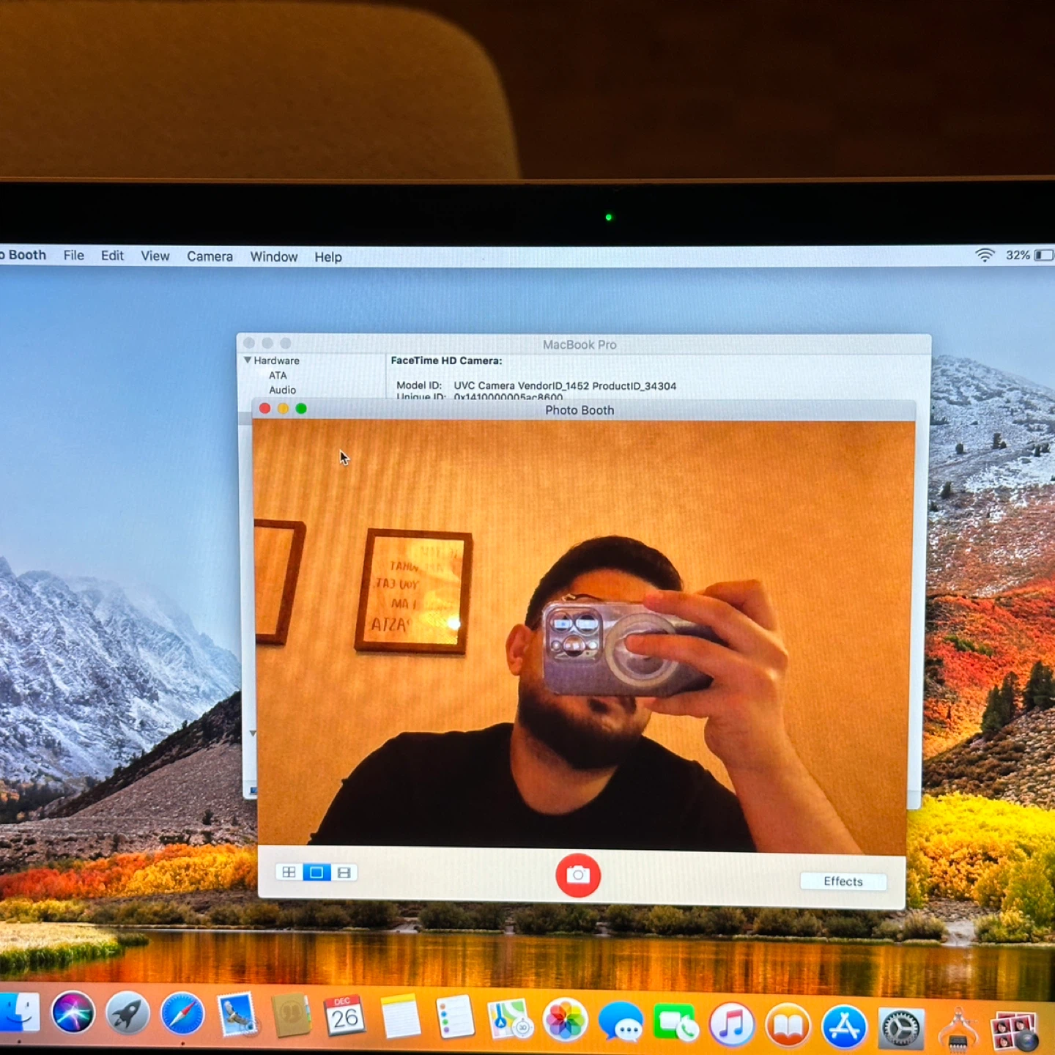Select Audio in the Hardware list
Viewport: 1055px width, 1055px height.
[282, 390]
